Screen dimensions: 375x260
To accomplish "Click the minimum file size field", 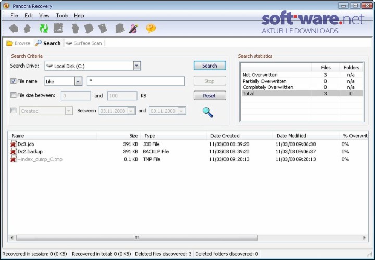I will pos(76,96).
